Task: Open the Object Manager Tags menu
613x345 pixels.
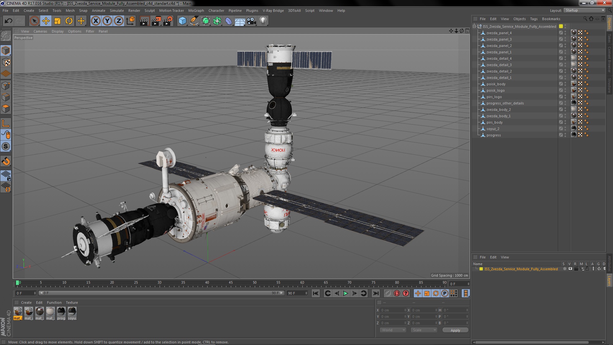Action: [534, 19]
